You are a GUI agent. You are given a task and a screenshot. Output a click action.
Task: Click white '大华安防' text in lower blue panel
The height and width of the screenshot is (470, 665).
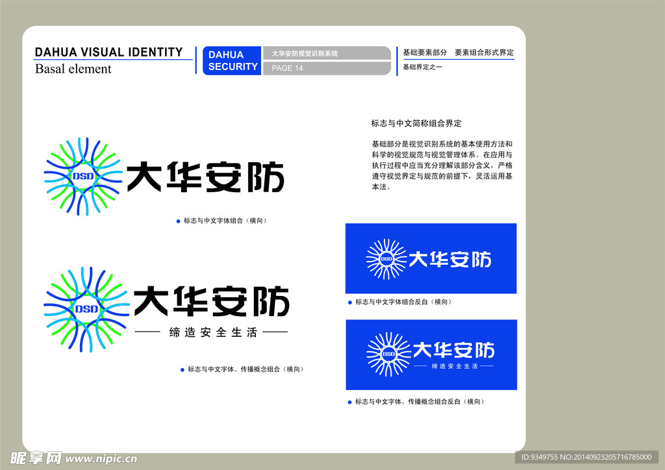tap(454, 351)
